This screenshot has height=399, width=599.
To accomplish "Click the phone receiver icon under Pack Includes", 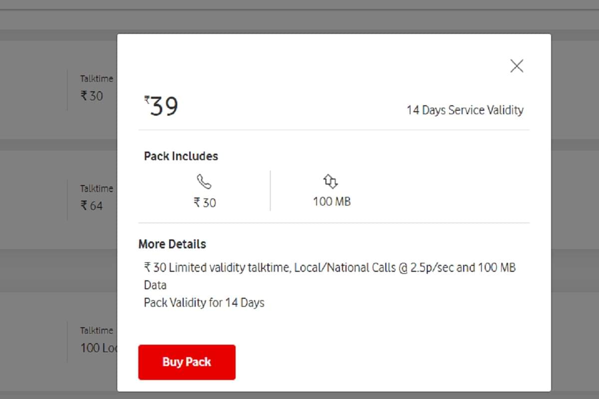I will (205, 182).
